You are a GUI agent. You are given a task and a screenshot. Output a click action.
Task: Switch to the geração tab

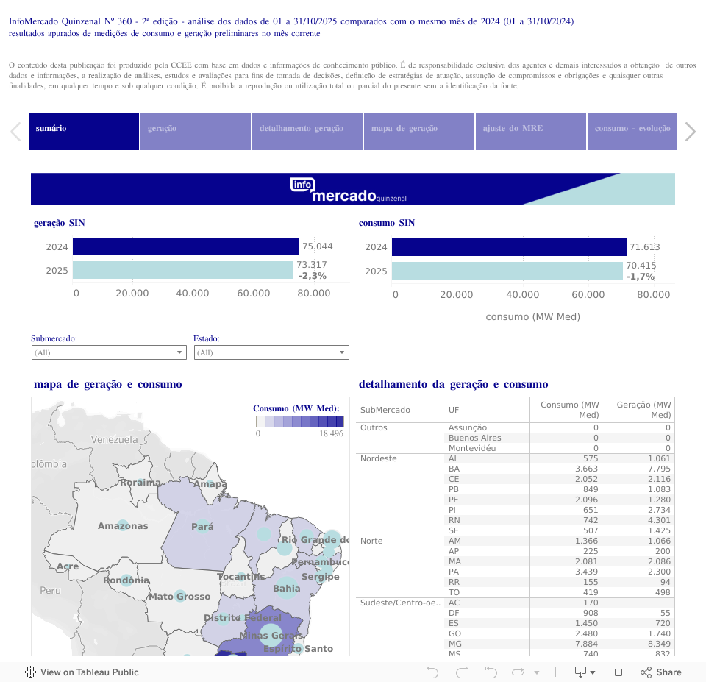[195, 131]
